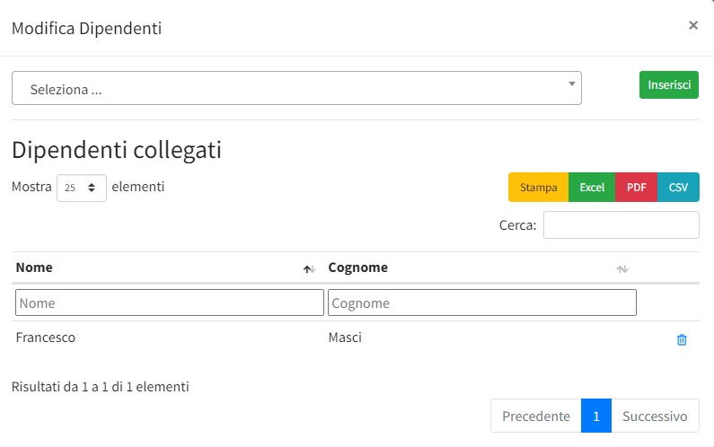Export the table as PDF
Screen dimensions: 714x447
[637, 188]
